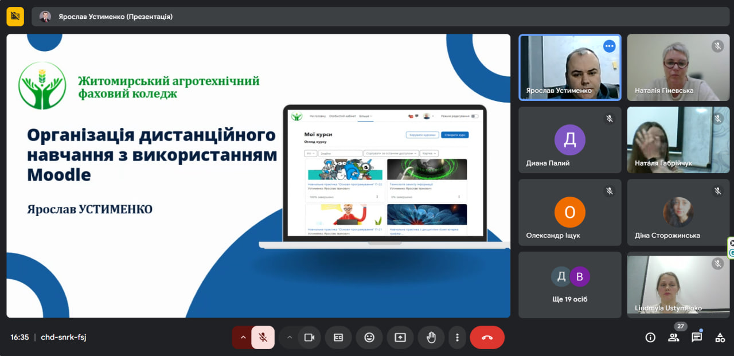Select Ярослав Устименко's video tile
Screen dimensions: 734x356
(570, 67)
